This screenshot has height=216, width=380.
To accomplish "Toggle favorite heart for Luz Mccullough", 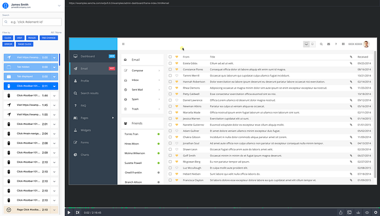I will 176,168.
